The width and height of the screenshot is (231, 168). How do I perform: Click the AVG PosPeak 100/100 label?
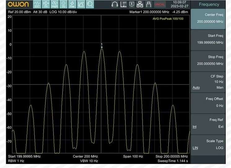(x=168, y=19)
